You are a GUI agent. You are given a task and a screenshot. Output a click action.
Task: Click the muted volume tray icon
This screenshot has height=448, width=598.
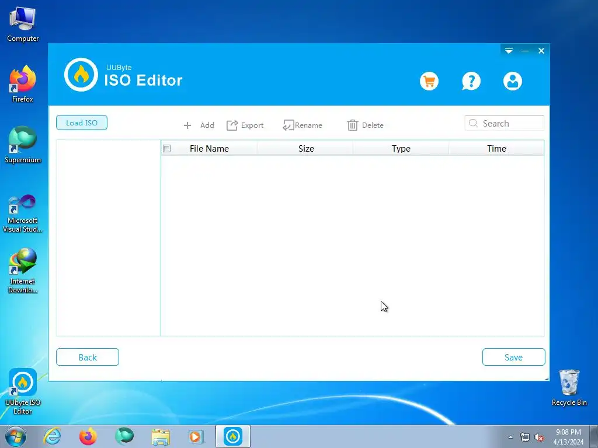point(539,437)
